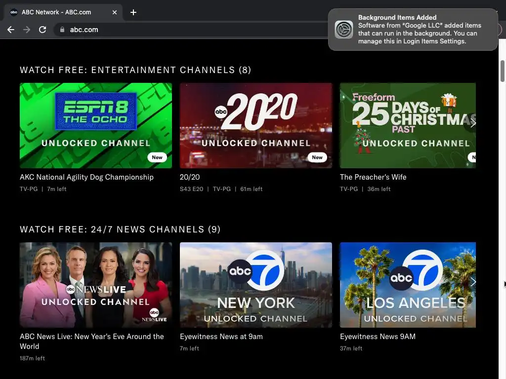Viewport: 506px width, 379px height.
Task: Click the Eyewitness News at 9am title
Action: (221, 337)
